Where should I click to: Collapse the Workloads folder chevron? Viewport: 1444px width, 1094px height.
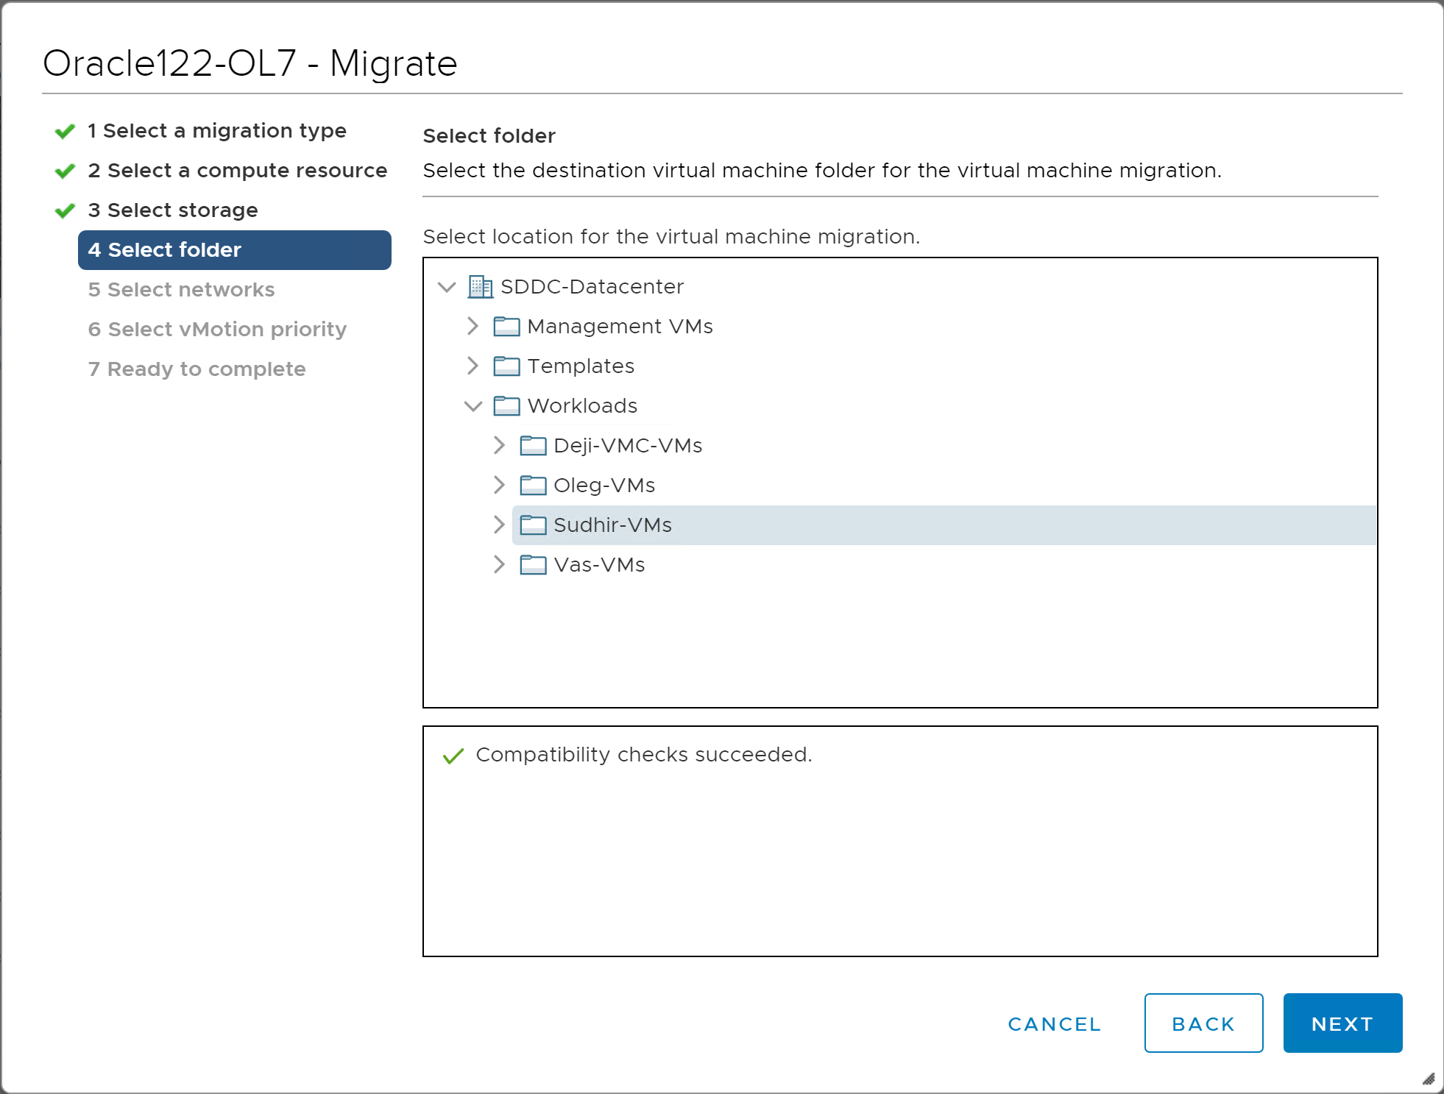[473, 406]
